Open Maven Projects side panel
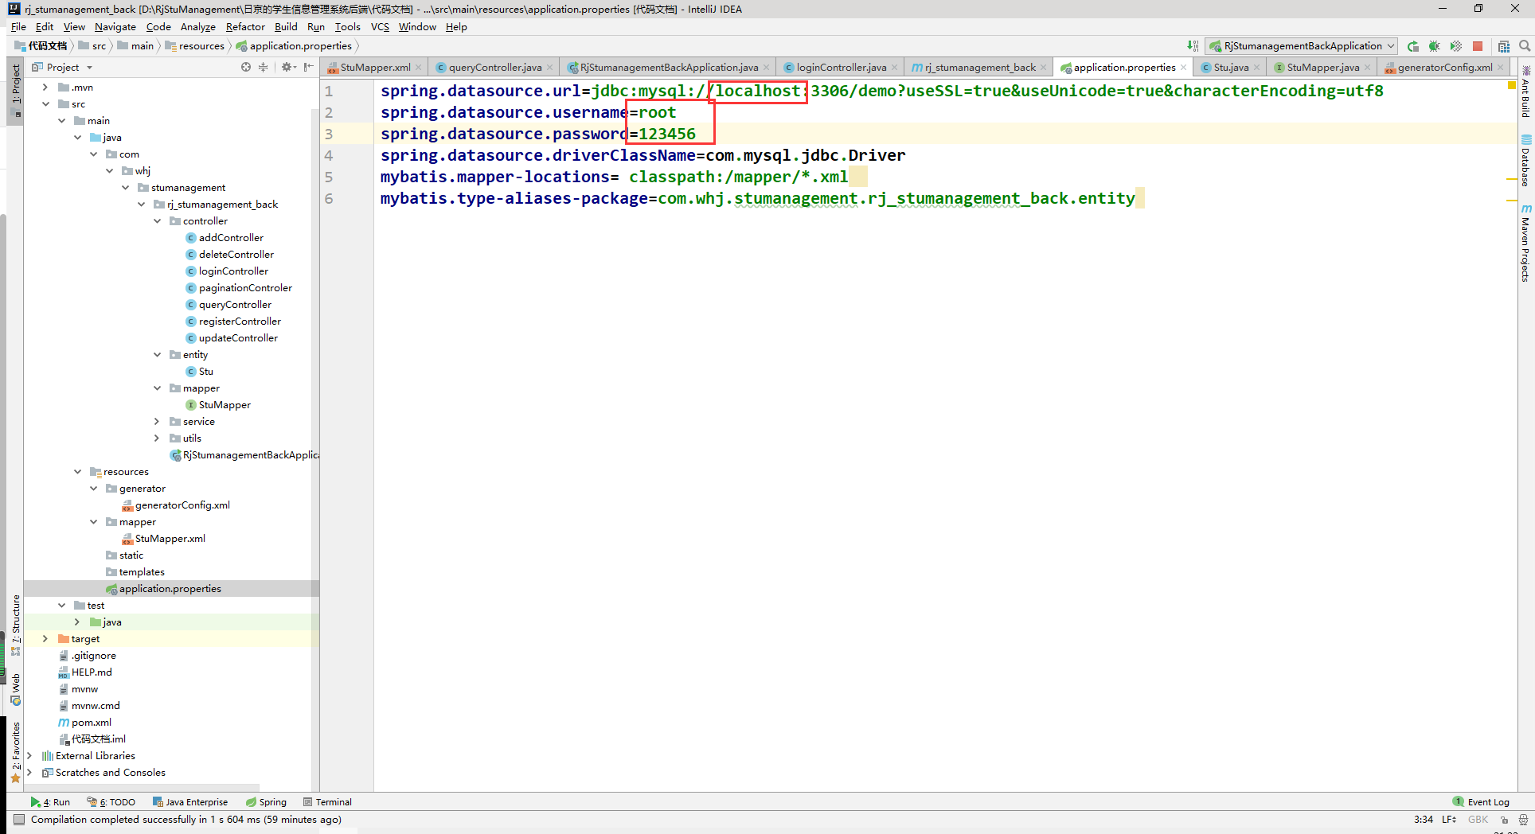Screen dimensions: 1535x834 pyautogui.click(x=1525, y=243)
